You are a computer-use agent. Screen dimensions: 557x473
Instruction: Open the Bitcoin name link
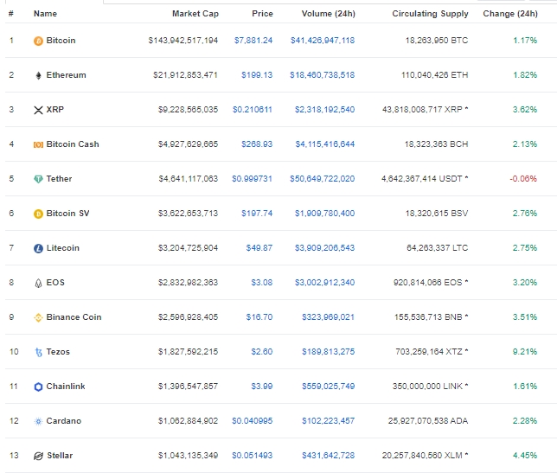pyautogui.click(x=61, y=41)
